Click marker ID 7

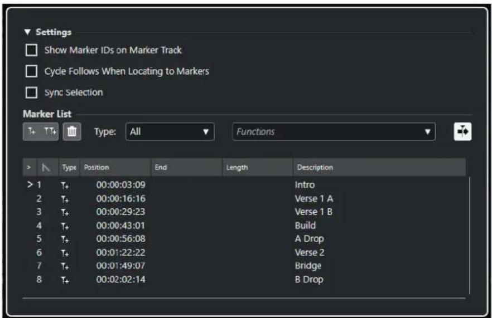[x=39, y=266]
